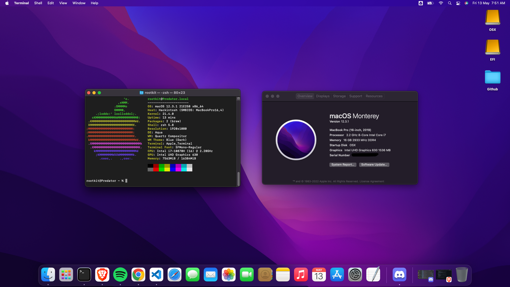Click 'Host: Hackintosh' line in Terminal

(186, 110)
